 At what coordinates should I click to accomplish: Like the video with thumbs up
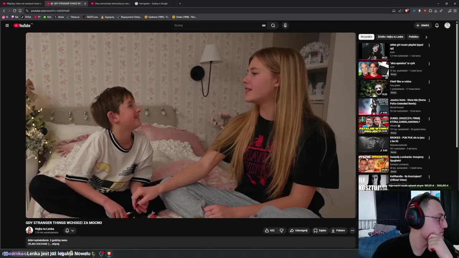point(270,230)
